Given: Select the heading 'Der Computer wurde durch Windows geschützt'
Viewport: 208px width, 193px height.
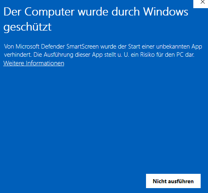Looking at the screenshot, I should pos(96,19).
